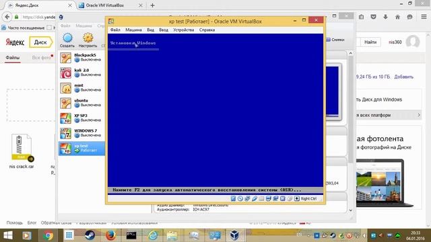Click Помощь footer link
Viewport: 431px width, 242px height.
tap(15, 223)
